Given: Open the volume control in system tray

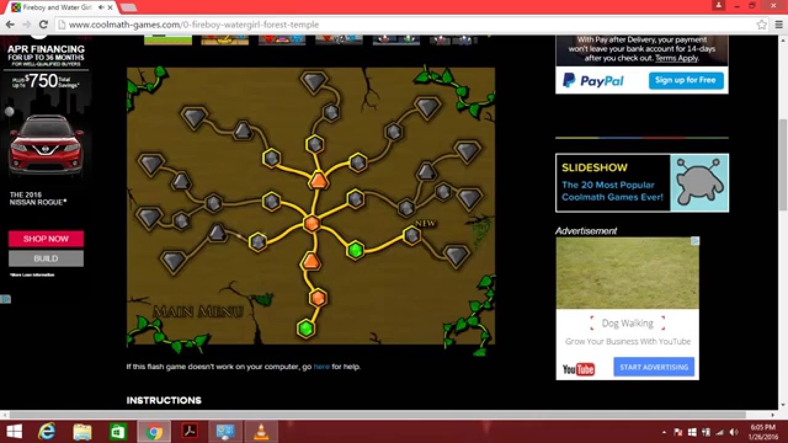Looking at the screenshot, I should [x=733, y=432].
